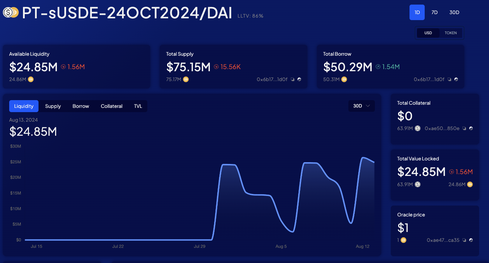Viewport: 489px width, 263px height.
Task: Copy the Total Borrow contract address
Action: (x=450, y=80)
